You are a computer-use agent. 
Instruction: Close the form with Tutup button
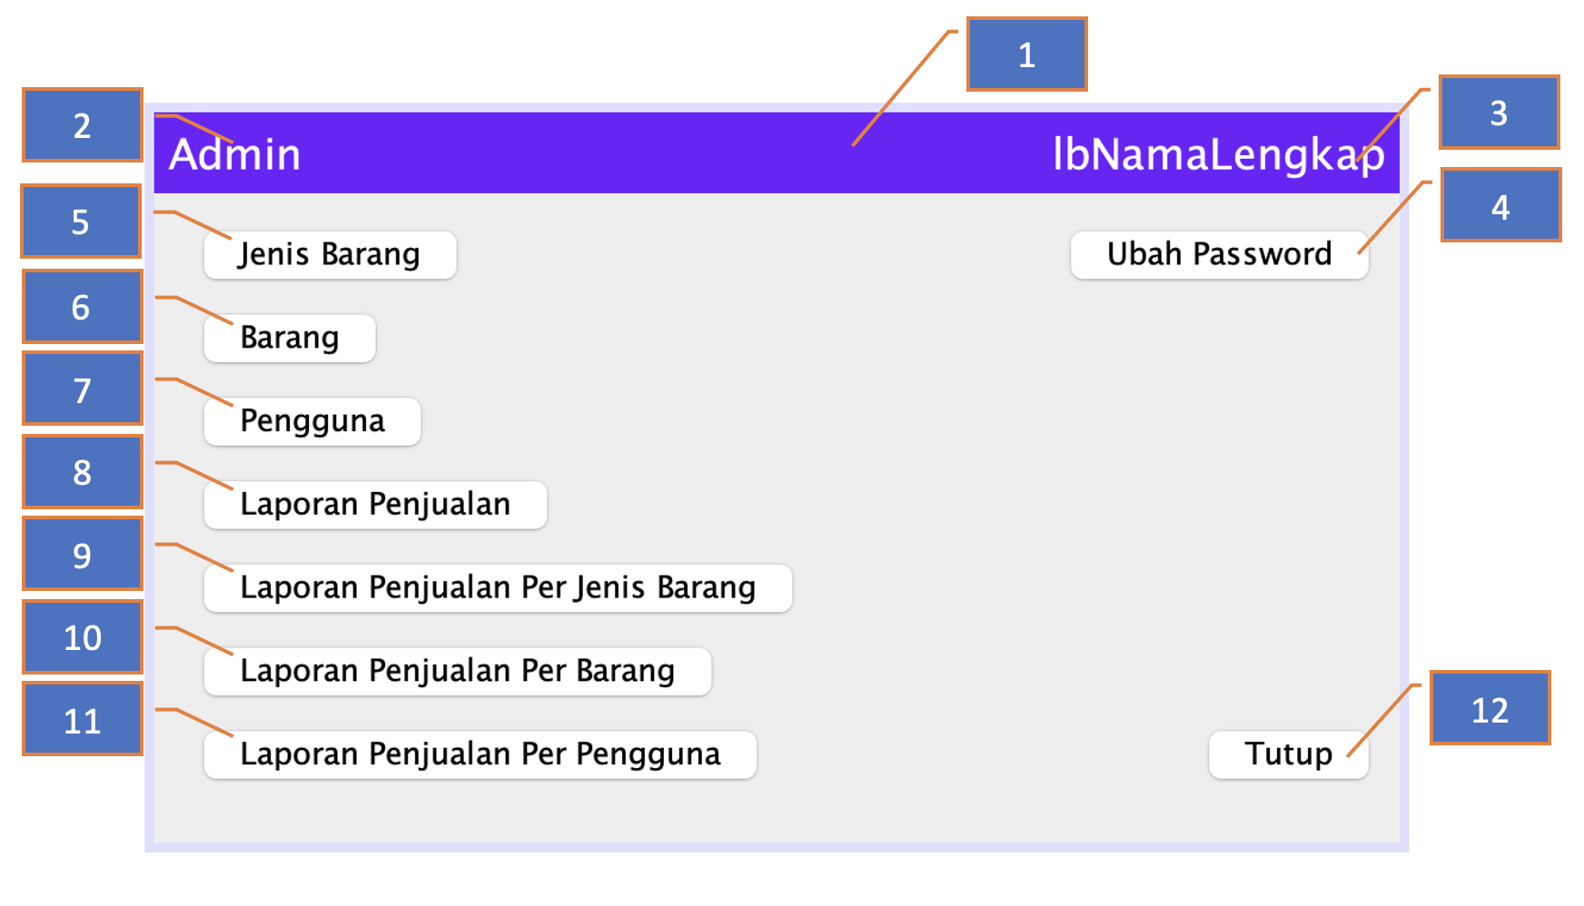1288,754
